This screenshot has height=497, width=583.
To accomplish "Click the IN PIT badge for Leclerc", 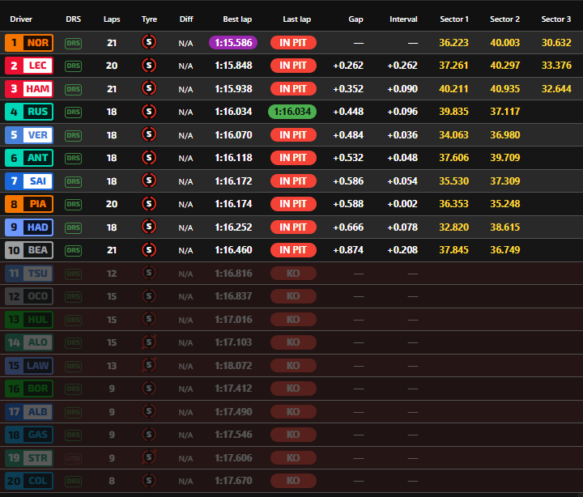I will 292,66.
